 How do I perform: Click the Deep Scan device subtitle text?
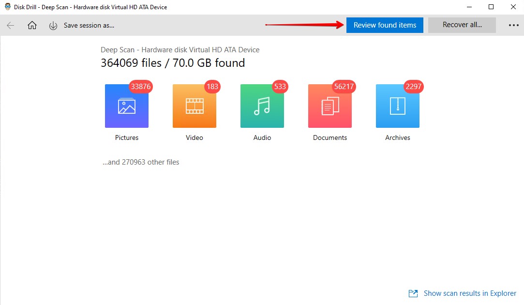[x=180, y=50]
